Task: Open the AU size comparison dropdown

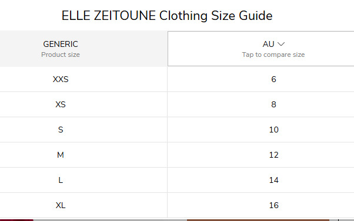Action: tap(261, 49)
